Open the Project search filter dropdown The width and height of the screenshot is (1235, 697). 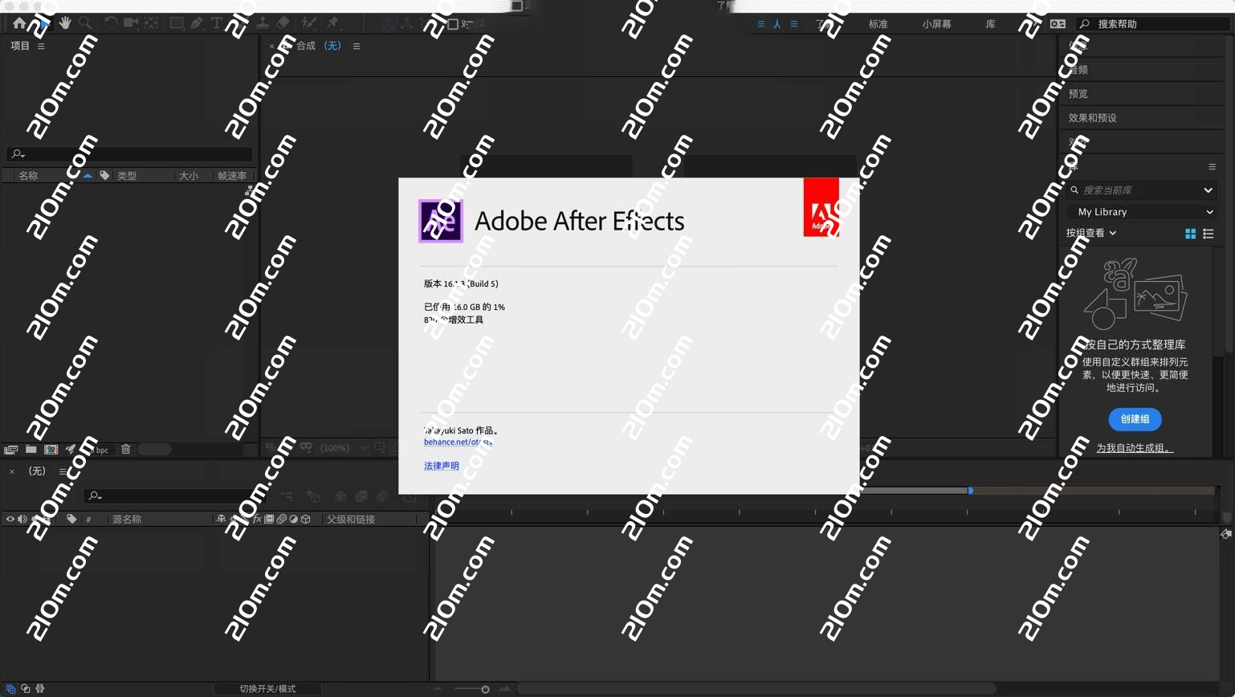18,153
